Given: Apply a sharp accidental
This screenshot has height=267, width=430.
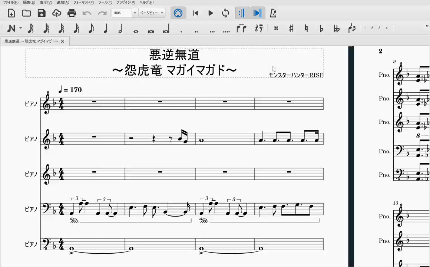Looking at the screenshot, I should coord(291,28).
